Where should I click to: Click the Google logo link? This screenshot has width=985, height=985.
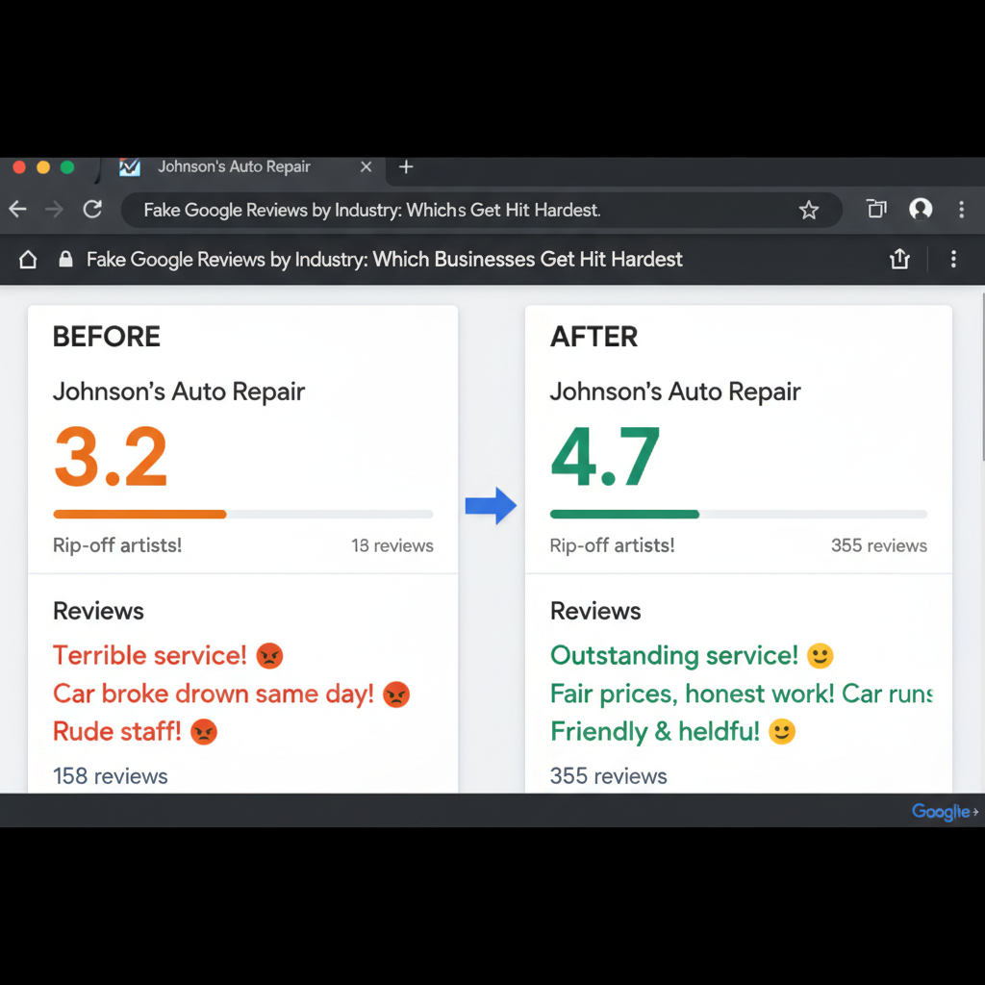coord(941,812)
